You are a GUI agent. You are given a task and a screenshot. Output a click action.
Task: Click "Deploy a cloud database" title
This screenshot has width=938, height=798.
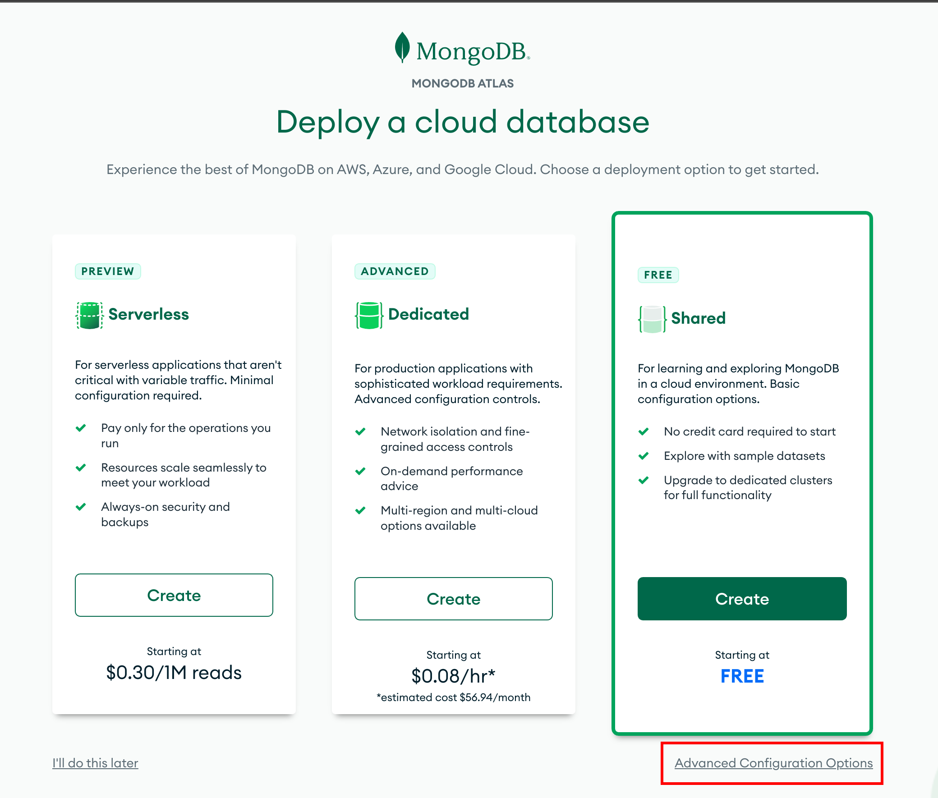coord(462,122)
